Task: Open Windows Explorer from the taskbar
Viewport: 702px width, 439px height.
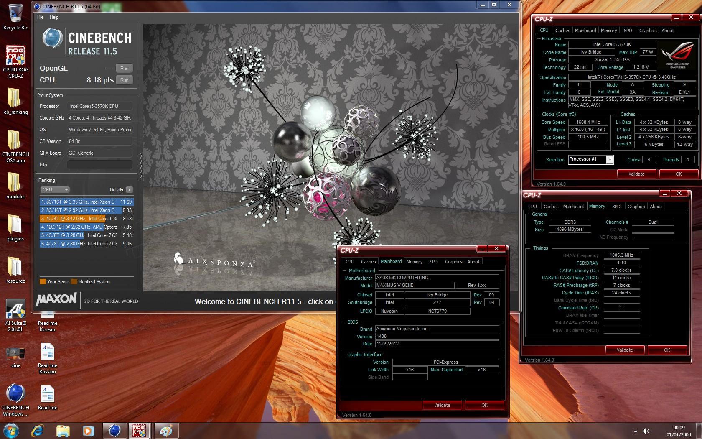Action: pyautogui.click(x=63, y=431)
